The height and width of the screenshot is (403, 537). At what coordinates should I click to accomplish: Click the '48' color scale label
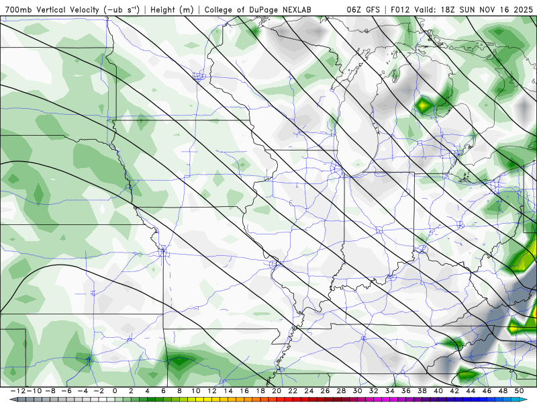pyautogui.click(x=503, y=391)
